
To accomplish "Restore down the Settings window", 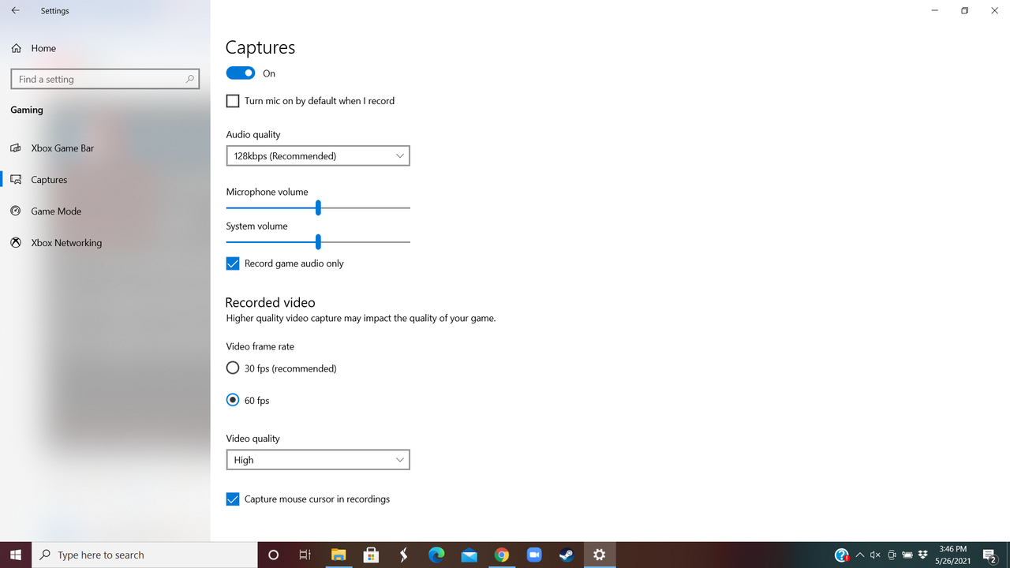I will (964, 11).
